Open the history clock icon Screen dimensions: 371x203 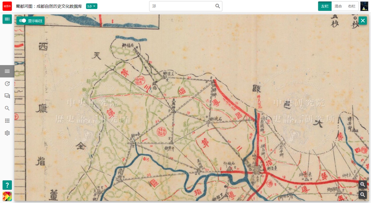[x=7, y=84]
